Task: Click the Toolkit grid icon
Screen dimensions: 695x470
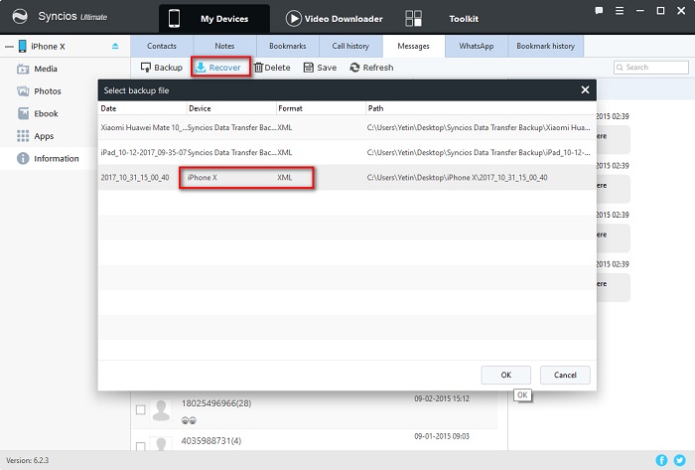Action: coord(414,19)
